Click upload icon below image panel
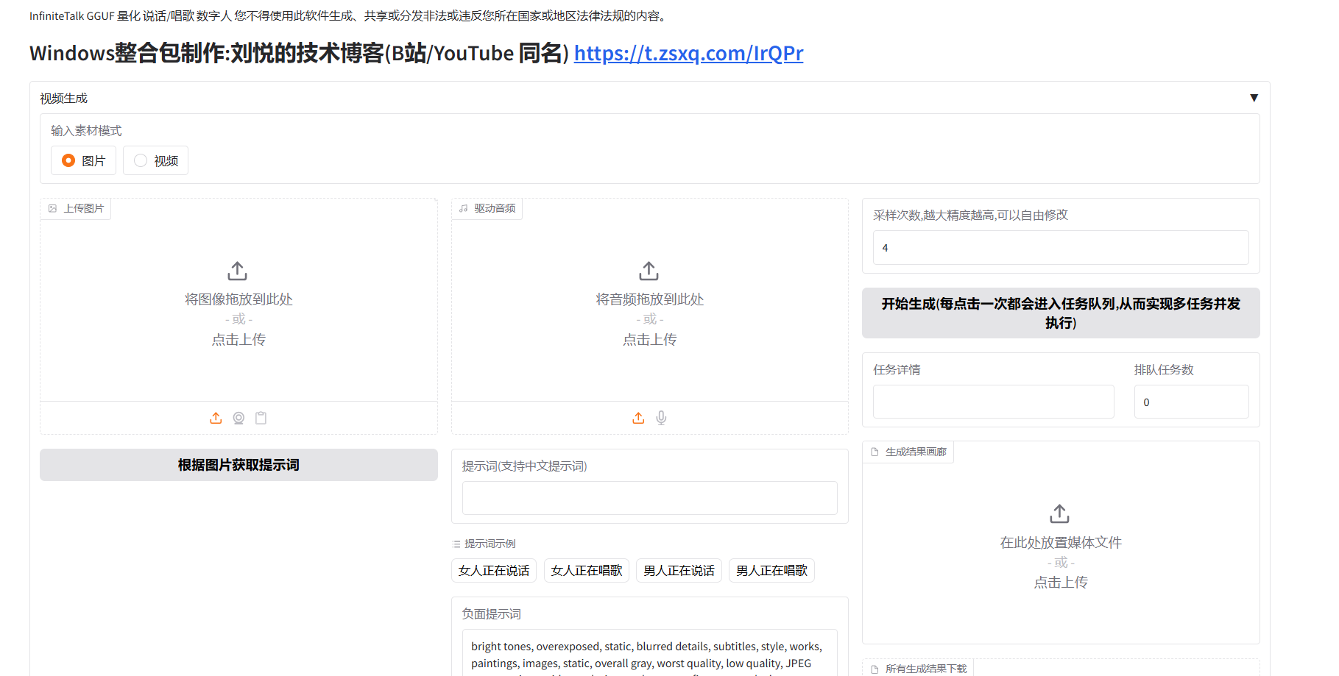 216,418
